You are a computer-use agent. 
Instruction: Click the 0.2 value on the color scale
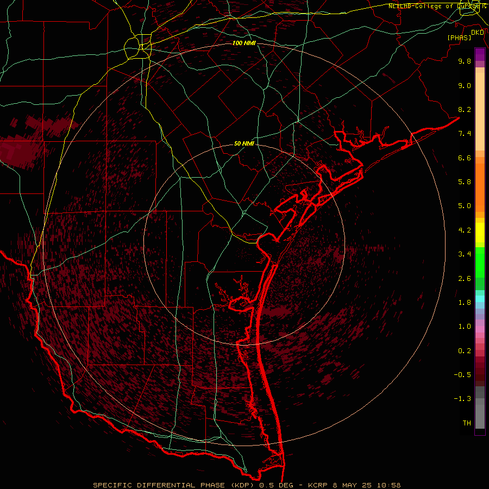[x=465, y=351]
